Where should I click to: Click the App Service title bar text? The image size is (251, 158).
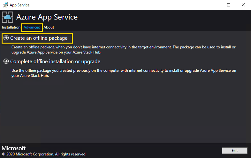point(19,5)
